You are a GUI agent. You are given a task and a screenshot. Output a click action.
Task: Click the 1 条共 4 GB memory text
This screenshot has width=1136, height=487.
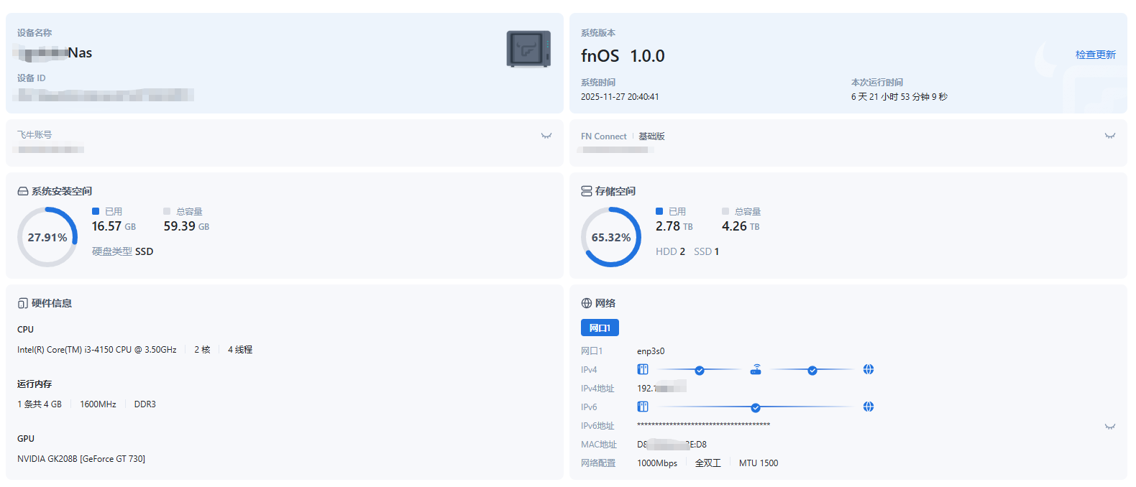40,404
